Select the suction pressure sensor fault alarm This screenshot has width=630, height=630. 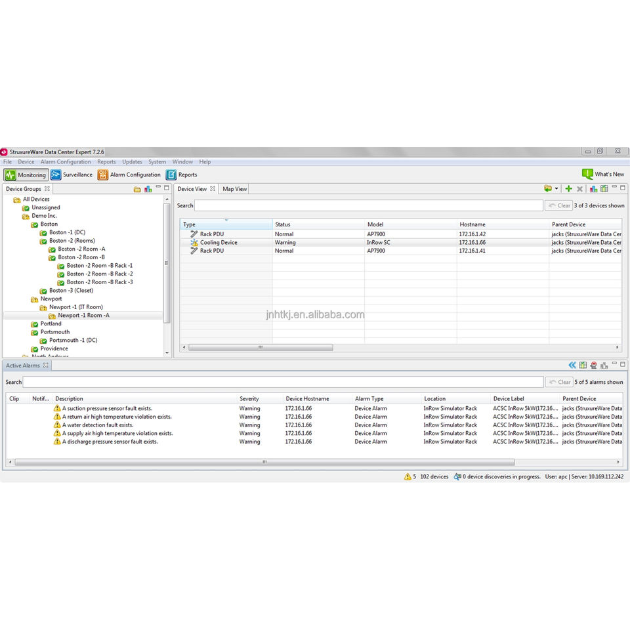[x=314, y=408]
